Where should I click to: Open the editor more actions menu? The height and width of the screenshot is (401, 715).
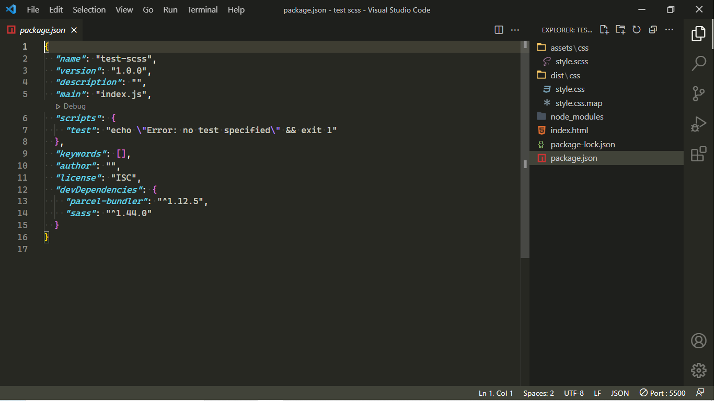point(515,30)
